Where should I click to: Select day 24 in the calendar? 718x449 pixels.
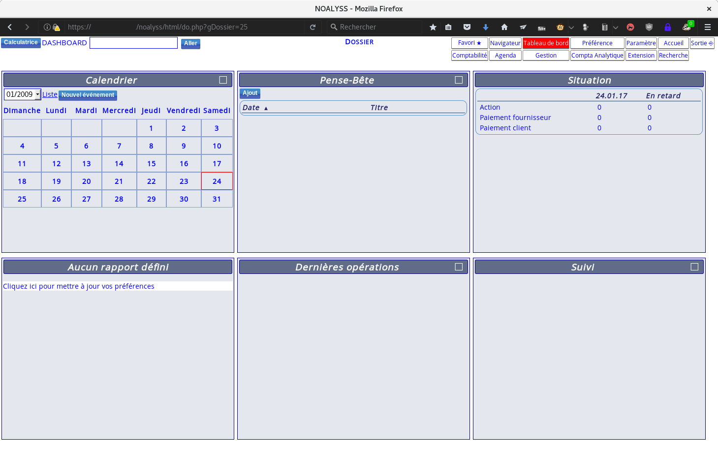coord(217,181)
